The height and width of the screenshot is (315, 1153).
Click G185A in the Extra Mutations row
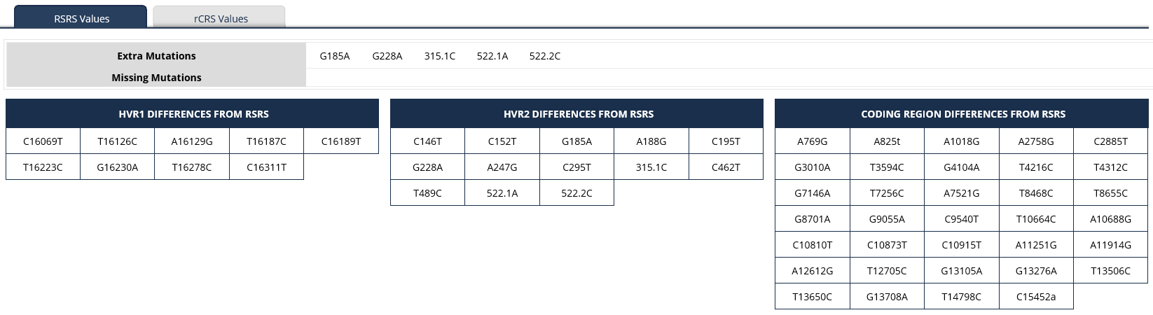pyautogui.click(x=335, y=56)
